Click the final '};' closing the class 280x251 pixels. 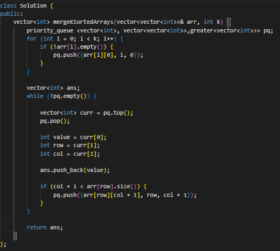click(3, 245)
